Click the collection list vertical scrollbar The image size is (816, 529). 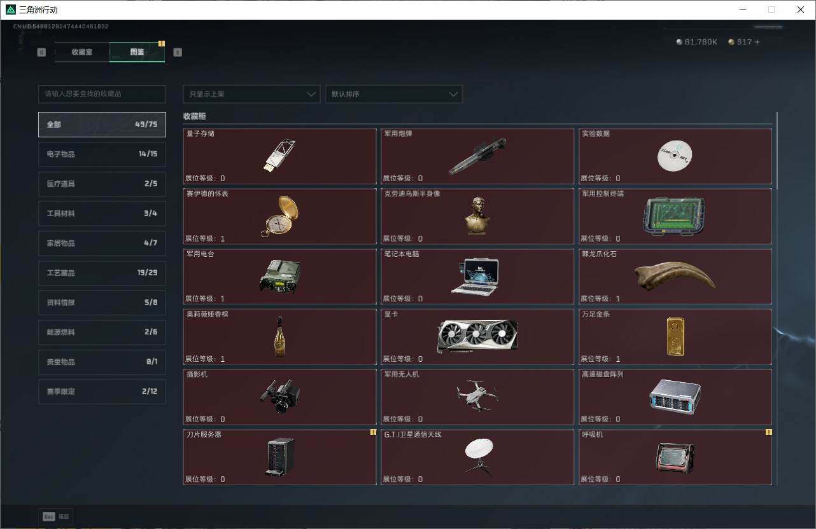[x=777, y=151]
